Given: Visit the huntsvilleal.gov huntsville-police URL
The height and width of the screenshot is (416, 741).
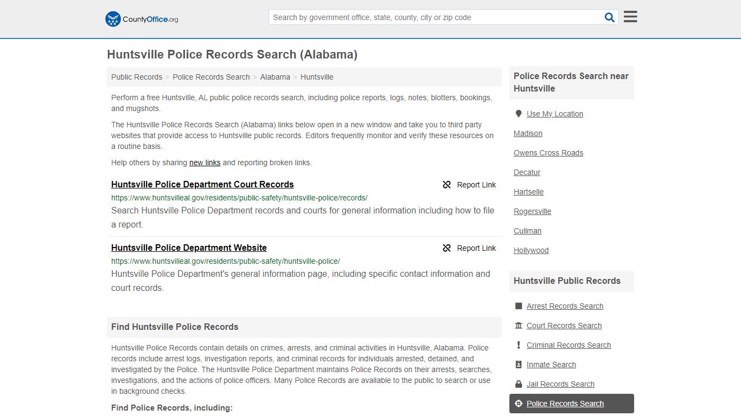Looking at the screenshot, I should (x=226, y=261).
